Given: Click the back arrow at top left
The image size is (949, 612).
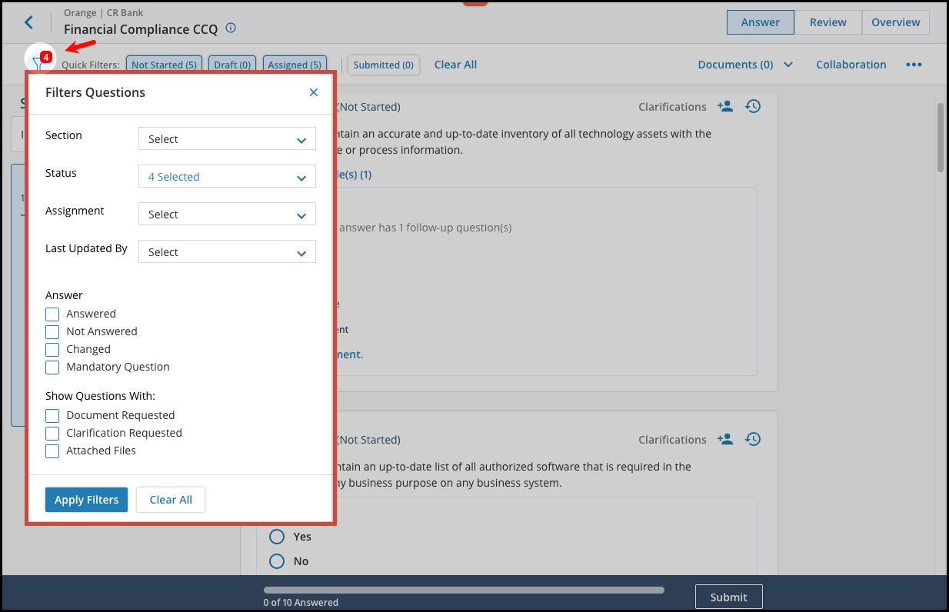Looking at the screenshot, I should tap(28, 22).
